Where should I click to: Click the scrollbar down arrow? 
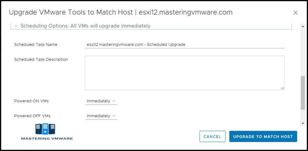[303, 123]
